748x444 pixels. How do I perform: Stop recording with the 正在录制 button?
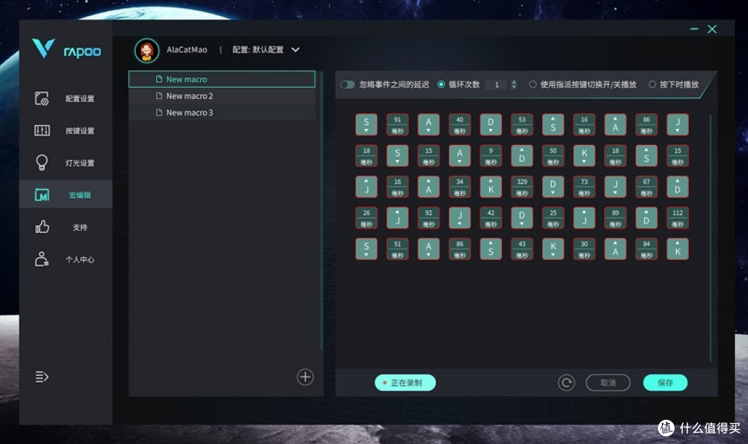point(405,382)
